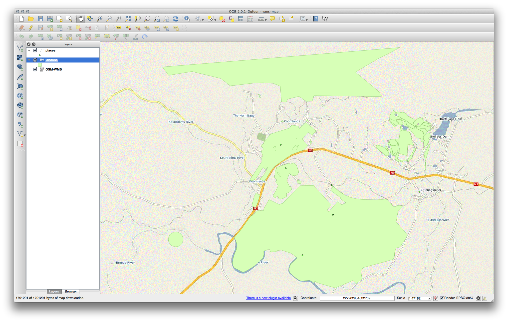Uncheck the places layer visibility checkbox
Image resolution: width=508 pixels, height=322 pixels.
35,50
